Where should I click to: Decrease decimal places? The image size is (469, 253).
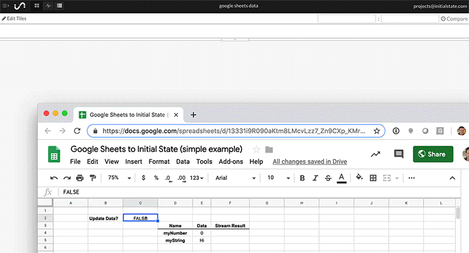tap(169, 178)
